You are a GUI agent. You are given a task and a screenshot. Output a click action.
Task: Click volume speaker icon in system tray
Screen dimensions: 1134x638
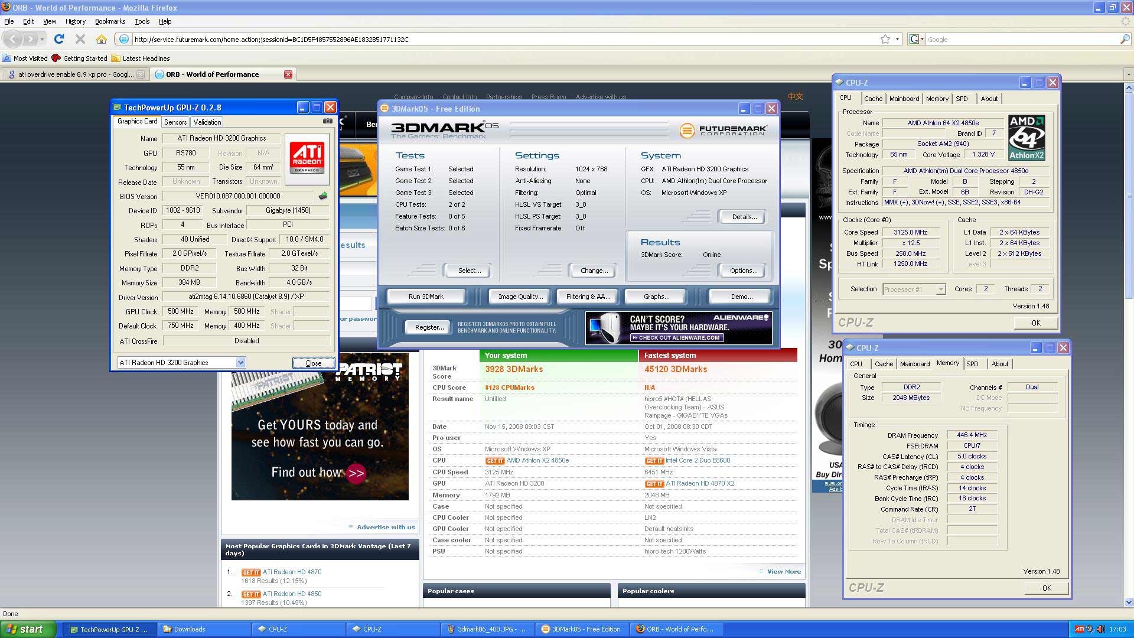coord(1100,629)
